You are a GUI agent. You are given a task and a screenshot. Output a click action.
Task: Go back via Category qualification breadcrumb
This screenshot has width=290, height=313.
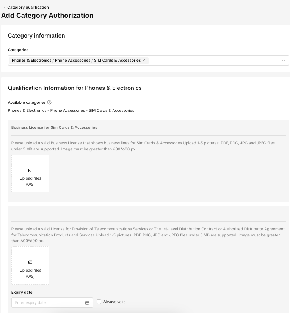[28, 7]
